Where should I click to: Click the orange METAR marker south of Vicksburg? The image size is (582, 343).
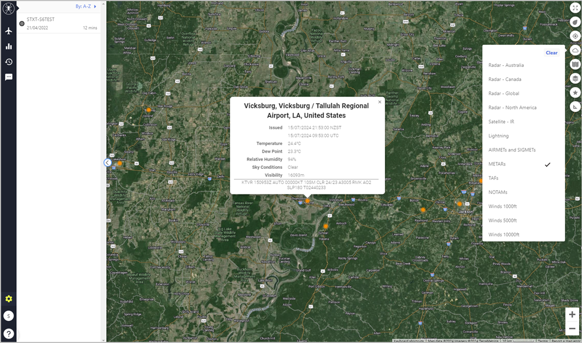point(325,226)
